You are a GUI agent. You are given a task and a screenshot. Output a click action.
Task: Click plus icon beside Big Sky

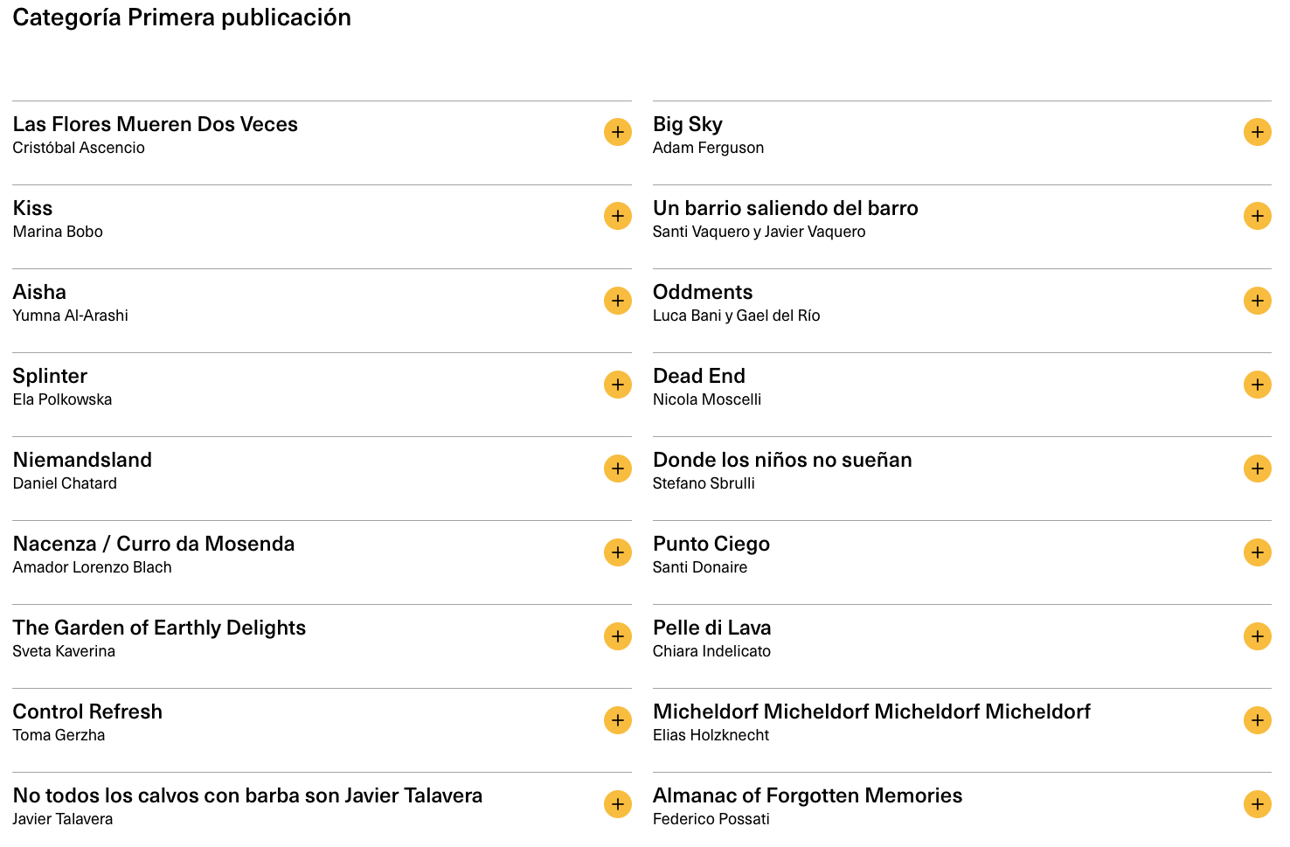pos(1257,132)
